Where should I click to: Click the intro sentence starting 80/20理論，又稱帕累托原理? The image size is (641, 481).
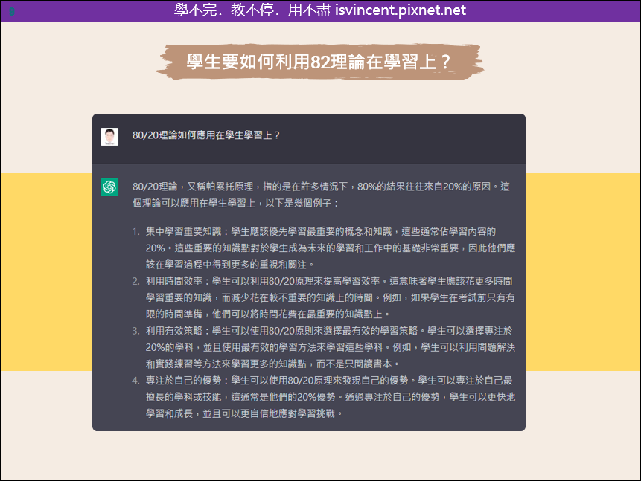pyautogui.click(x=321, y=195)
